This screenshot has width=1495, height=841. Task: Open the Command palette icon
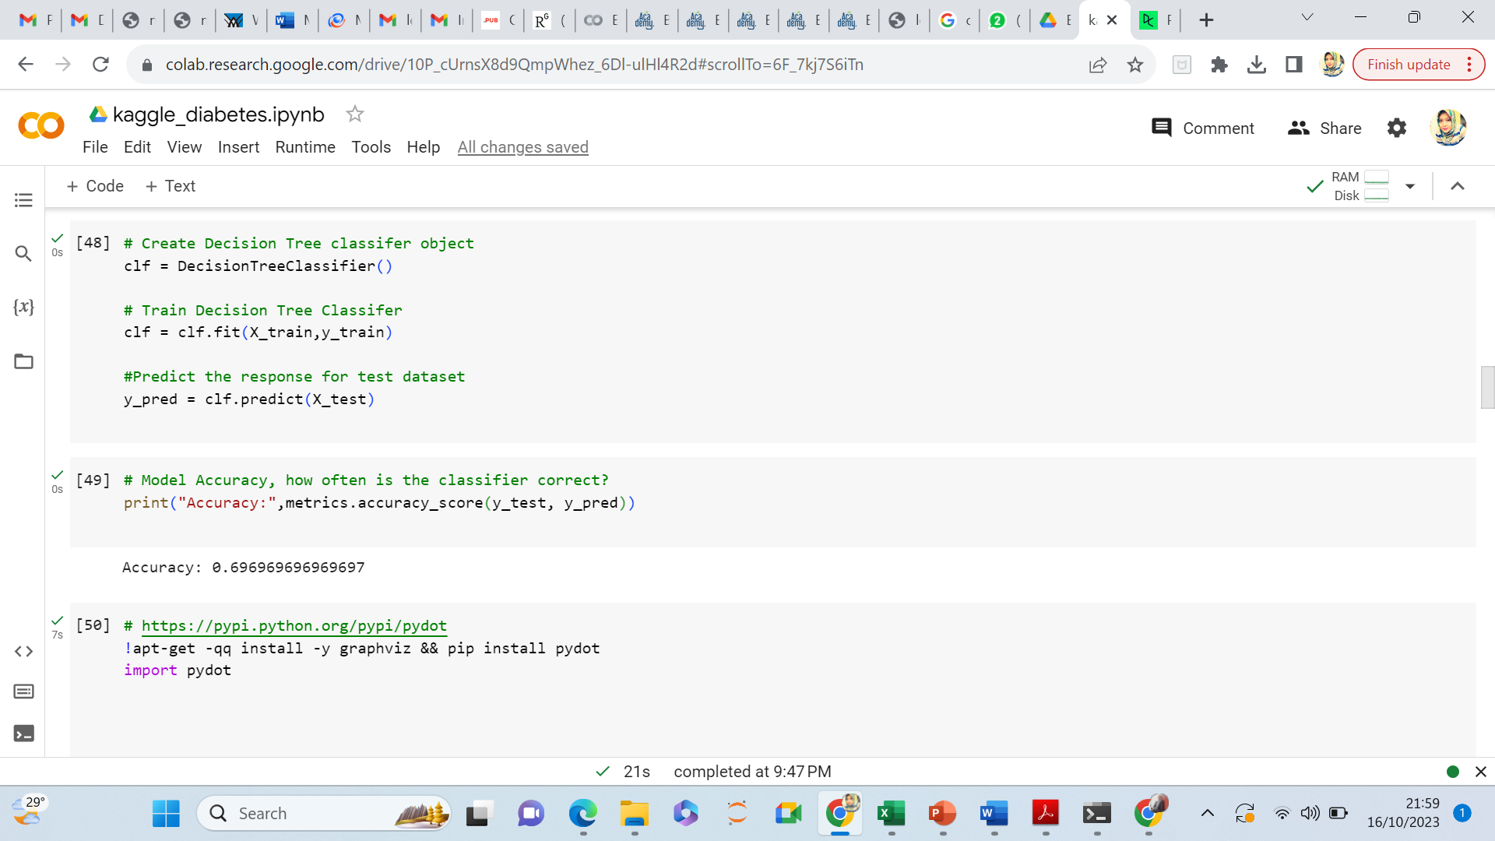tap(23, 691)
